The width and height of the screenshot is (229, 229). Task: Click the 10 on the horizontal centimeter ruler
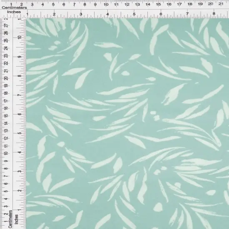coord(106,5)
